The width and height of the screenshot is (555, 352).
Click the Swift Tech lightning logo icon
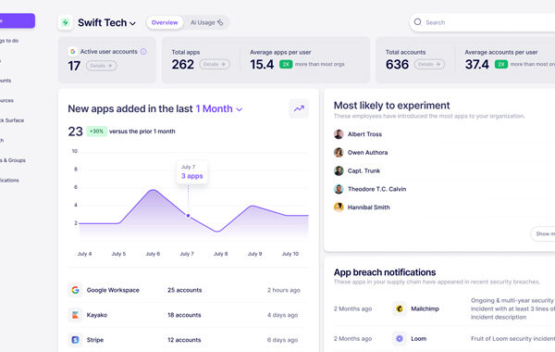click(x=66, y=22)
